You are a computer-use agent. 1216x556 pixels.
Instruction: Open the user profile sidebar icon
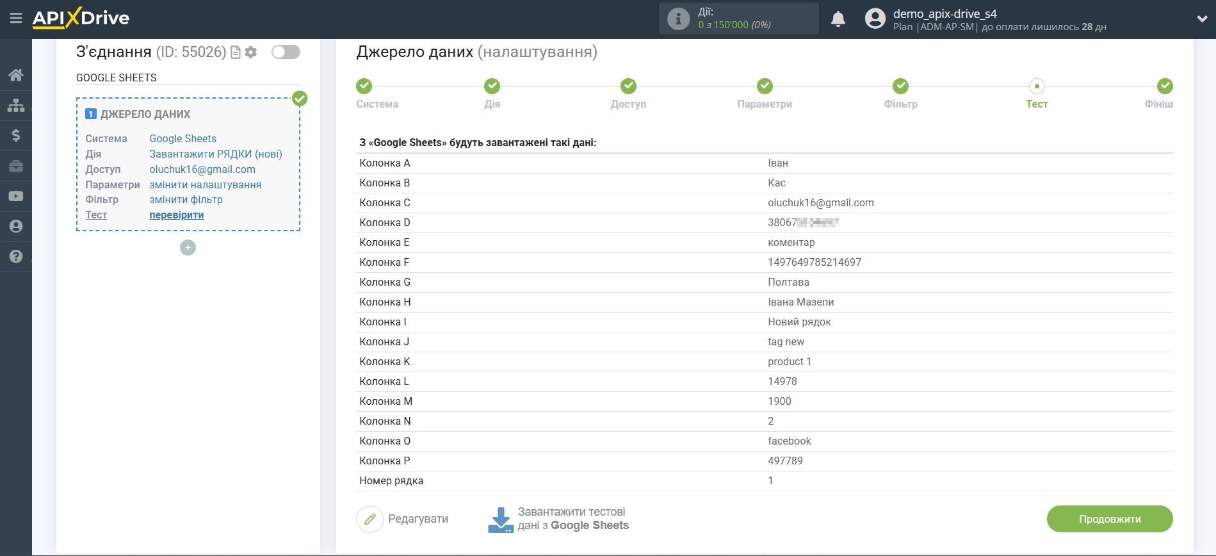tap(16, 226)
